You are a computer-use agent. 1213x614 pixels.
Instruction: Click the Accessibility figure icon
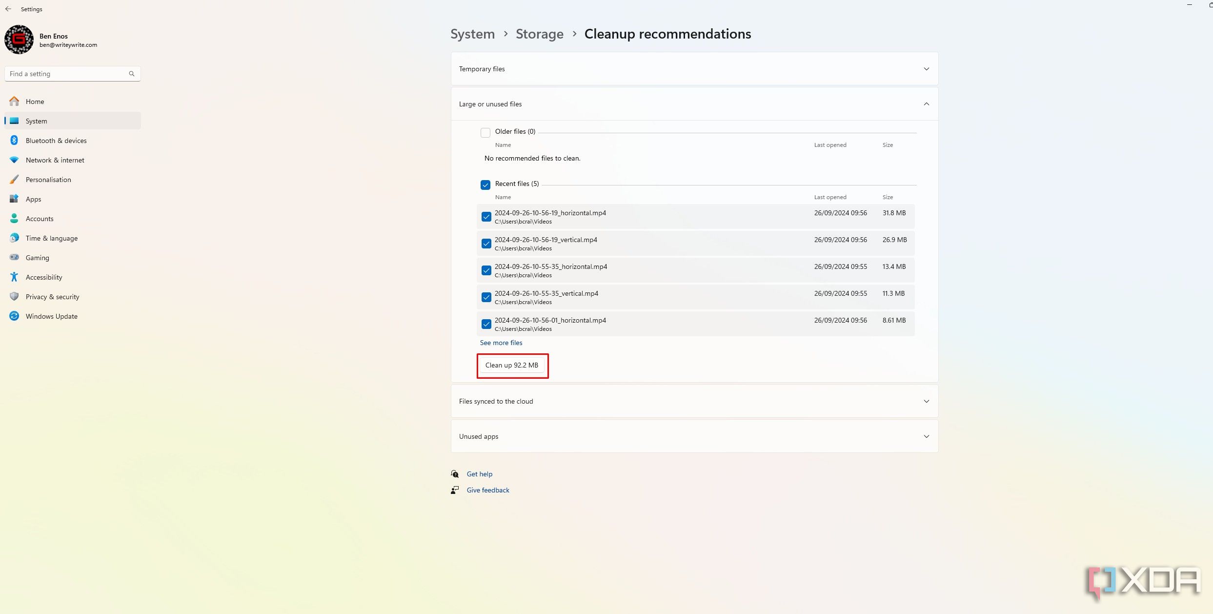(x=14, y=277)
